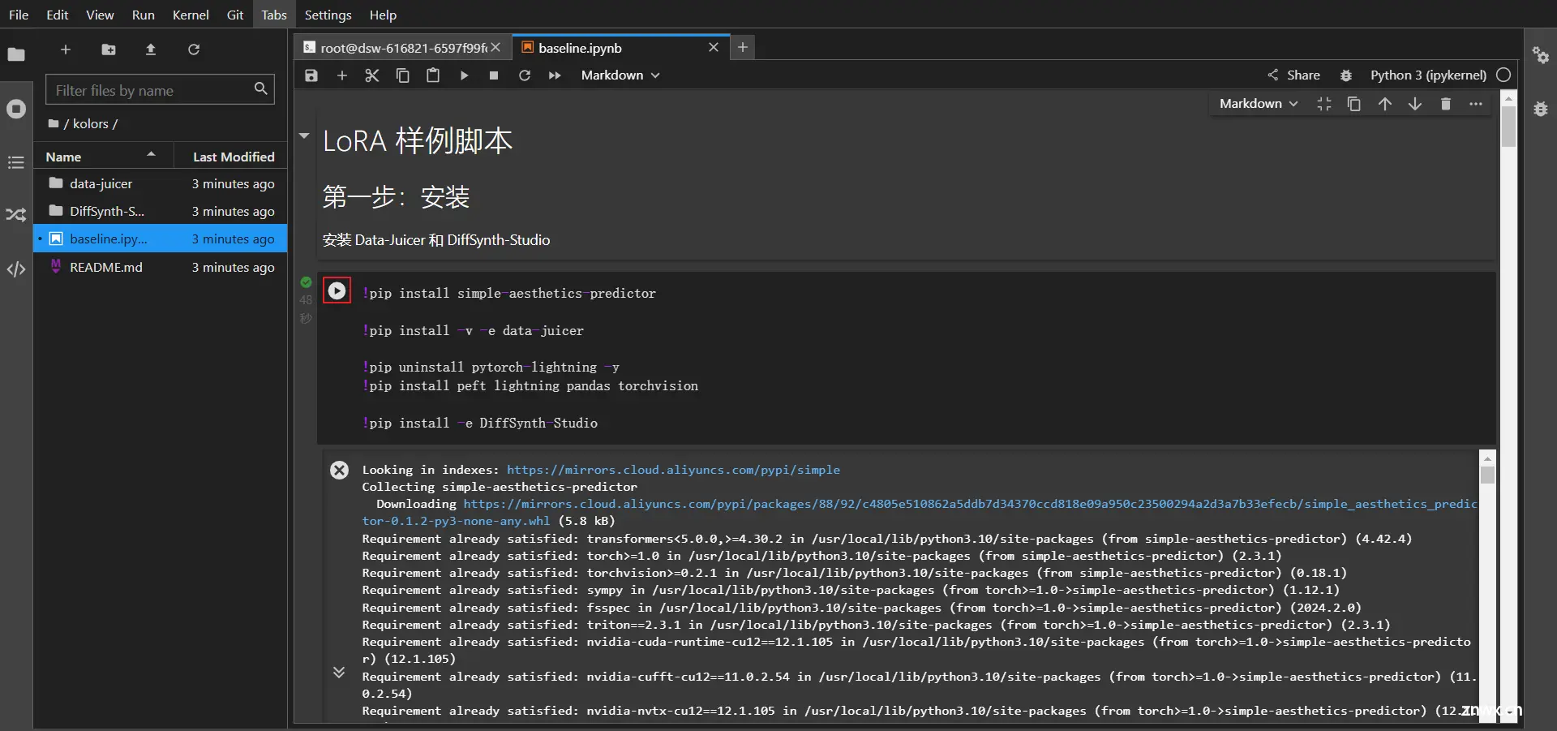Click the Python 3 (ipykernel) kernel name

pyautogui.click(x=1428, y=75)
